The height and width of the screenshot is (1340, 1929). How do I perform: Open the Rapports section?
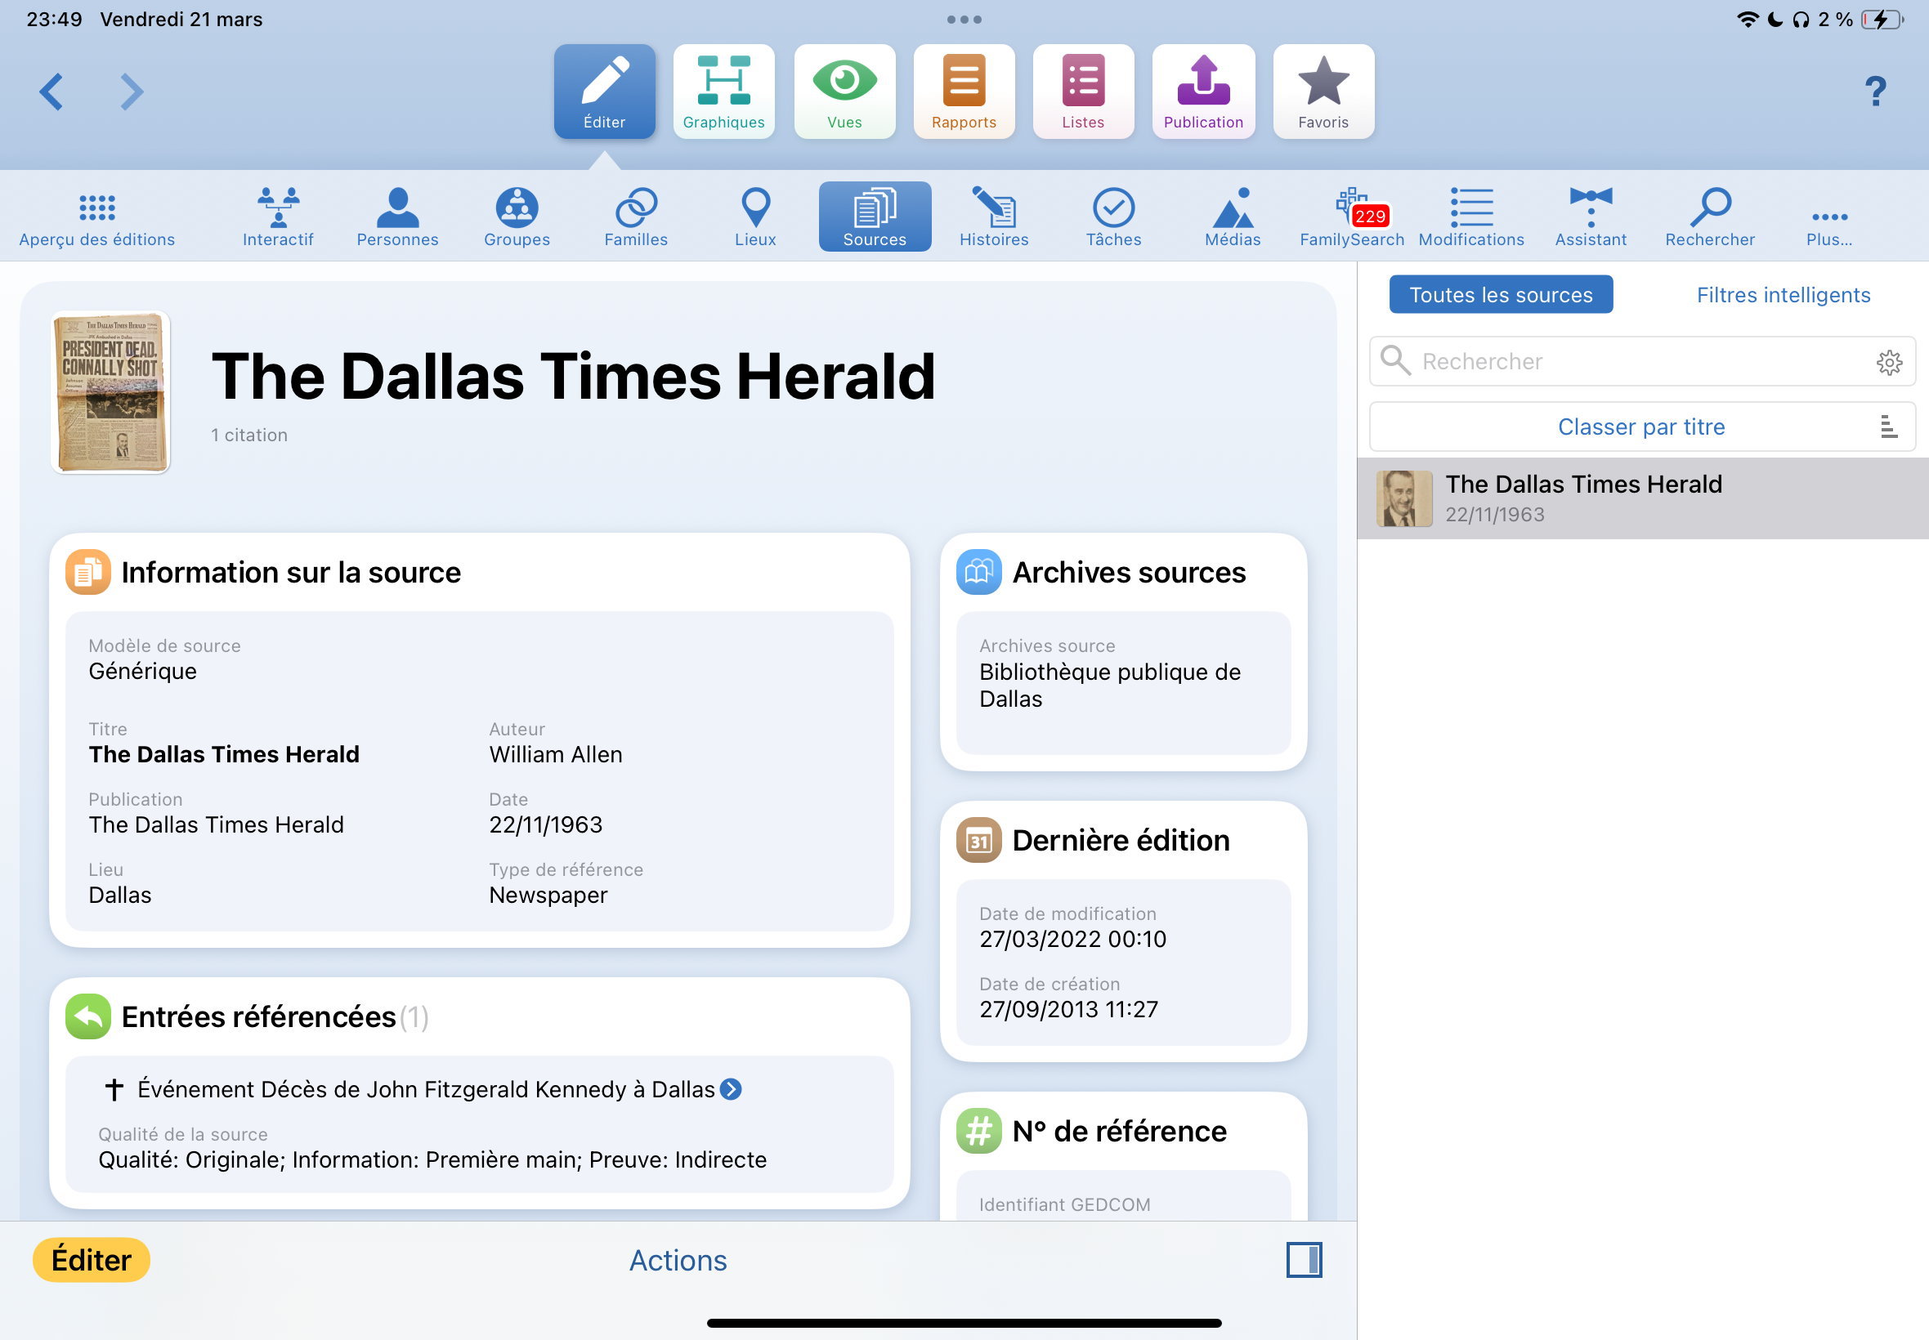pyautogui.click(x=964, y=92)
